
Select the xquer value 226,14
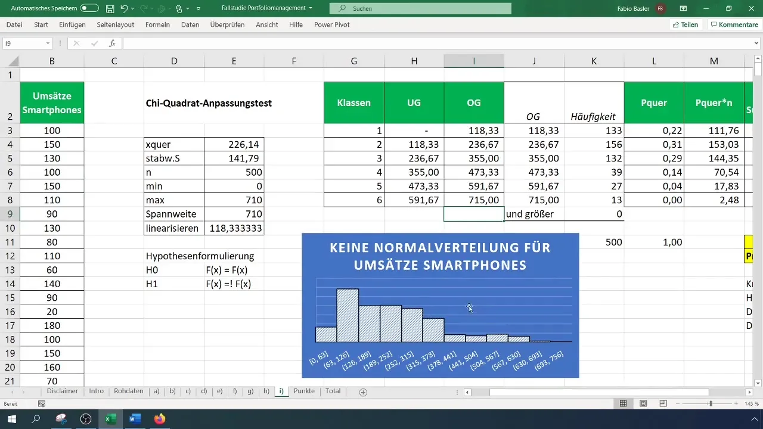pos(234,144)
